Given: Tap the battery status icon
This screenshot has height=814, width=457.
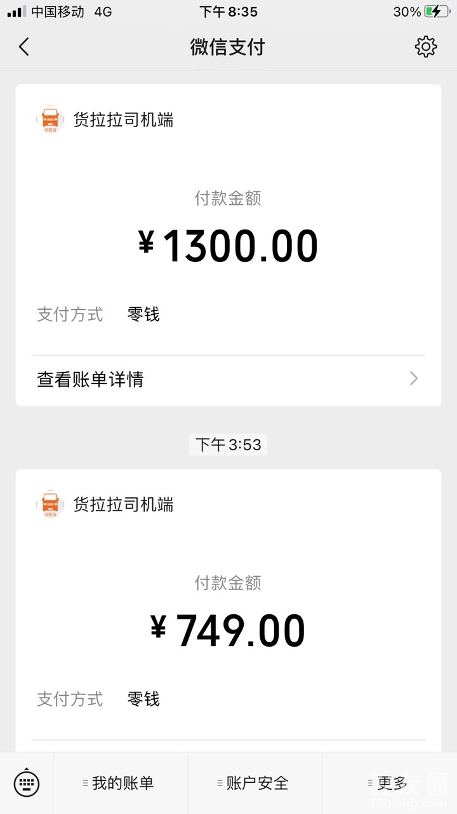Looking at the screenshot, I should click(x=437, y=11).
